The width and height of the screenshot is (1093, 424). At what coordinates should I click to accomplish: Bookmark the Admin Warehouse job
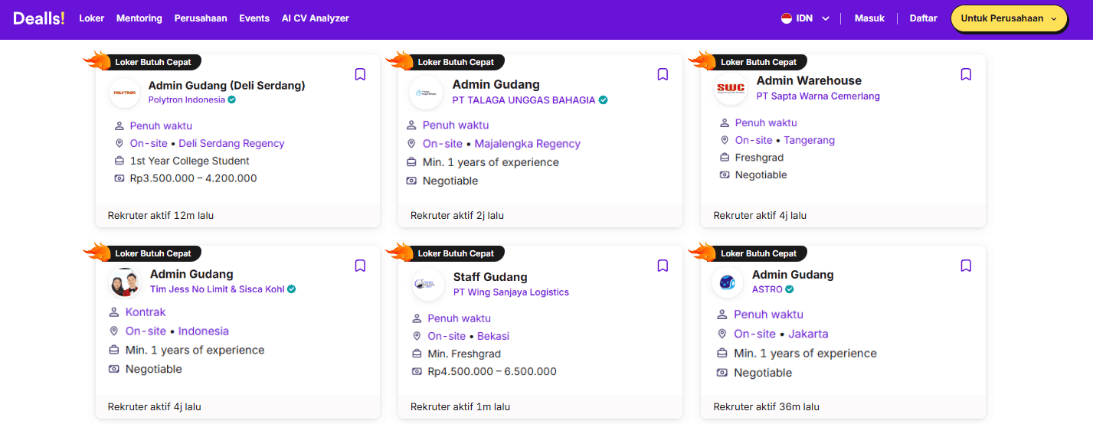coord(966,74)
